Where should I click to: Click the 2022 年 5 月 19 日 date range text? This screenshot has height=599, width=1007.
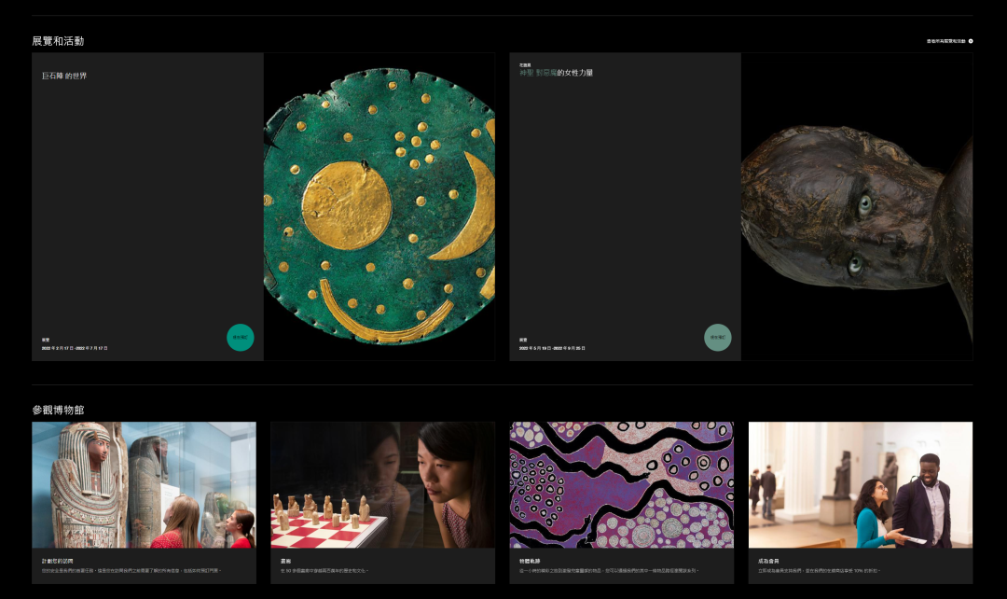coord(552,348)
